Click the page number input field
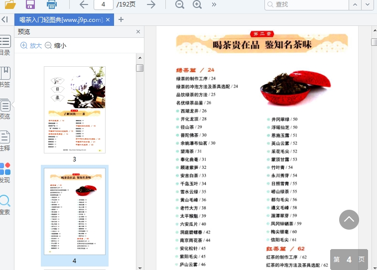This screenshot has height=270, width=377. [x=104, y=4]
